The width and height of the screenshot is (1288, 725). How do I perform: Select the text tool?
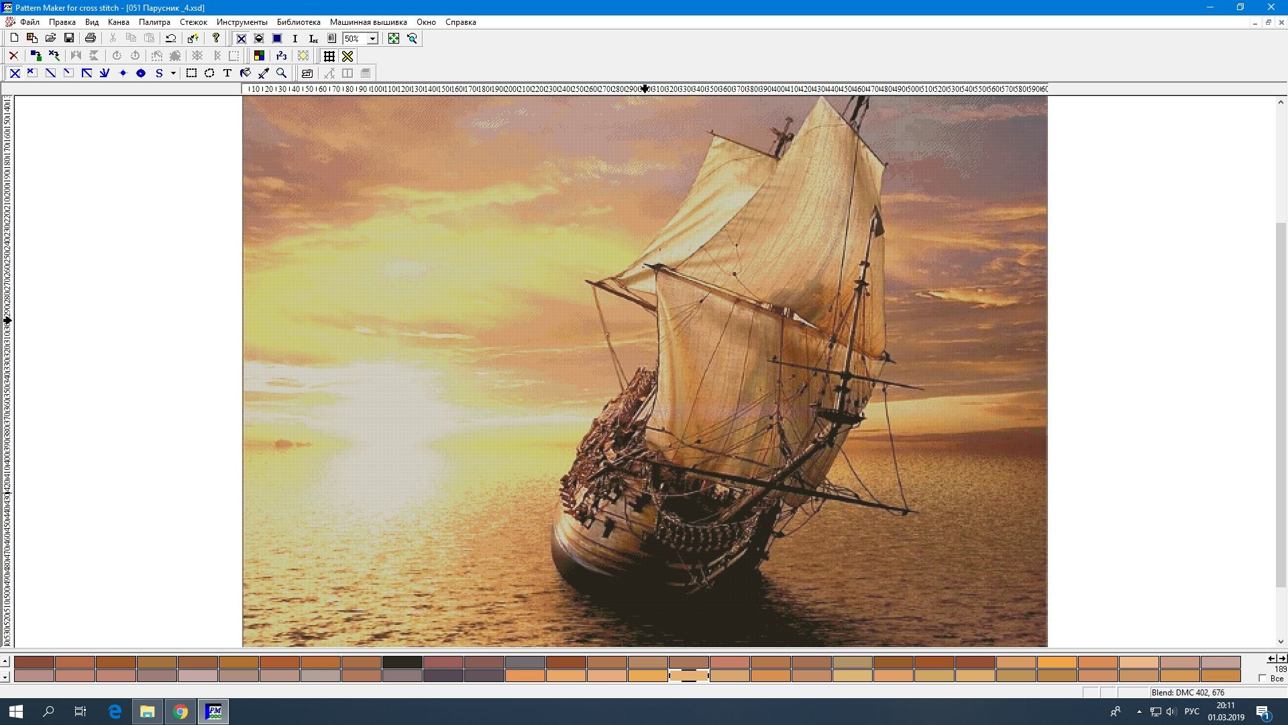pos(227,73)
